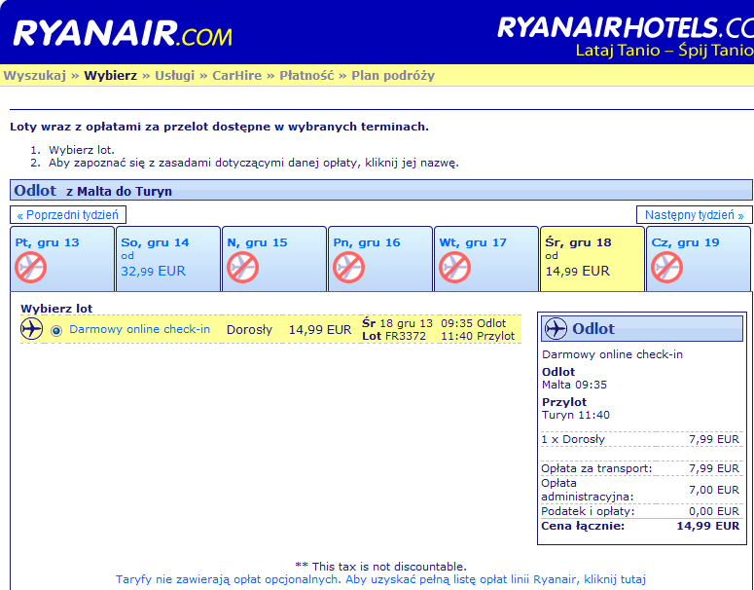Click no-flight icon on Pt, gru 13
Image resolution: width=754 pixels, height=590 pixels.
pyautogui.click(x=31, y=268)
